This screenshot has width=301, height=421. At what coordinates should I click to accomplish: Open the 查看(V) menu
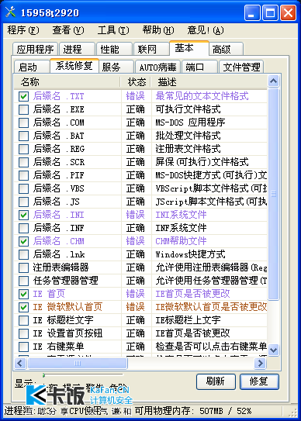[68, 30]
